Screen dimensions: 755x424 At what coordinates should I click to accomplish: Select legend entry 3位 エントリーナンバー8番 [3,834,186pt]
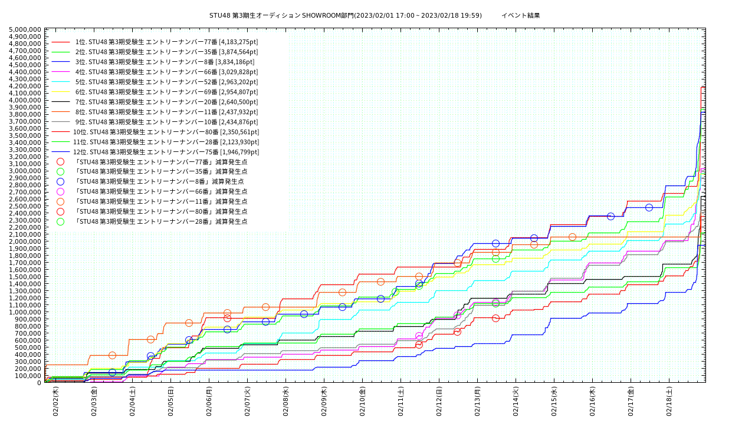point(165,62)
